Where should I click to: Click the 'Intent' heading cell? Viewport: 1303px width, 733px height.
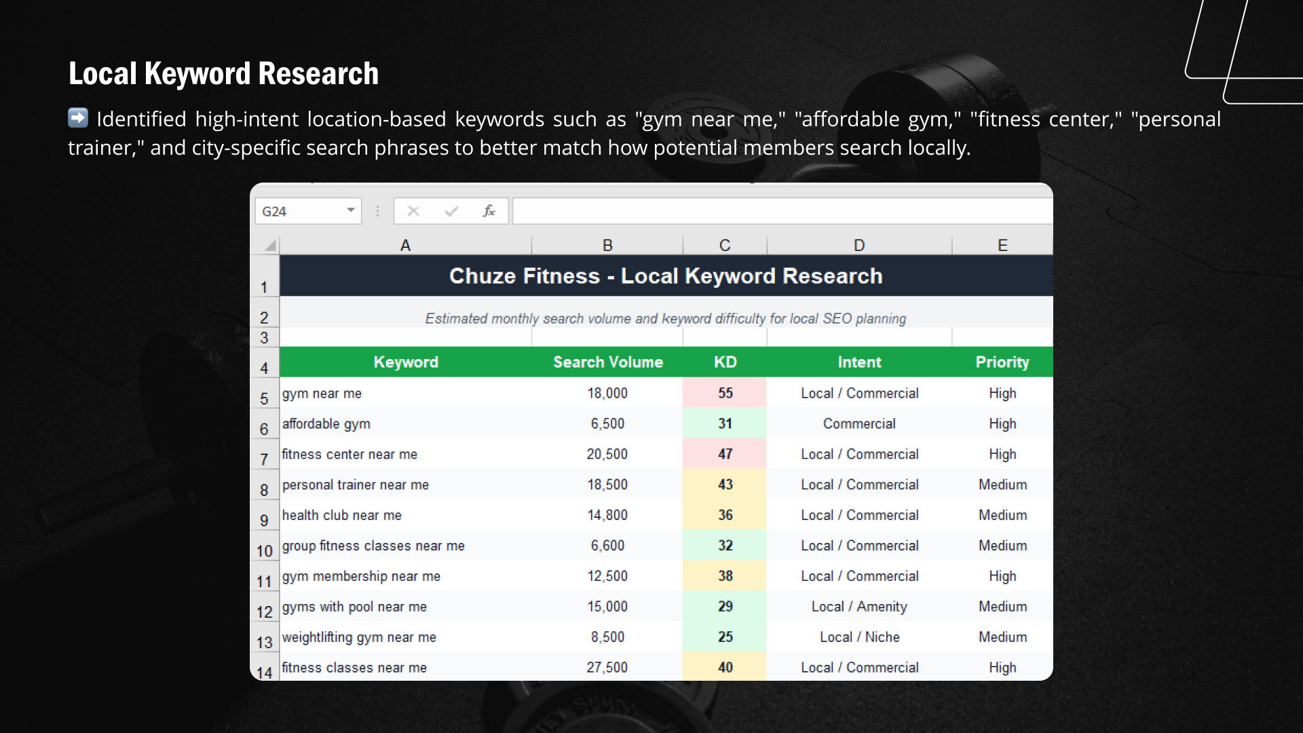click(859, 362)
